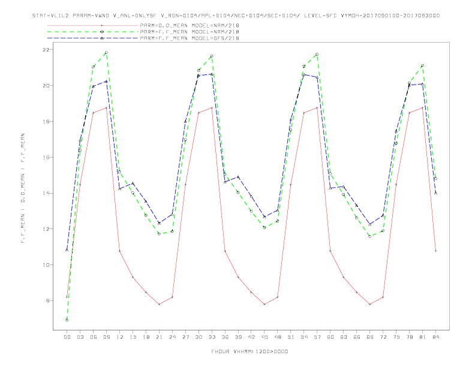Click x-axis tick label 60
475x367 pixels.
(330, 337)
